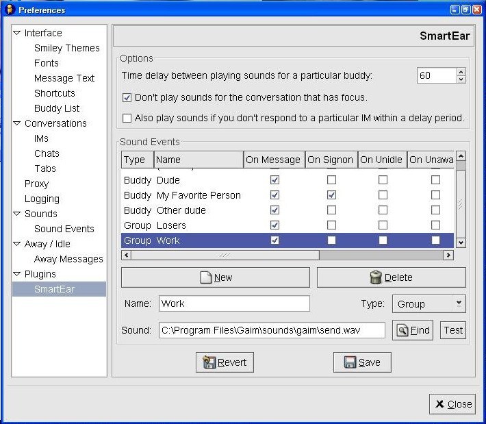Screen dimensions: 486x424
Task: Click the Revert button
Action: click(225, 362)
